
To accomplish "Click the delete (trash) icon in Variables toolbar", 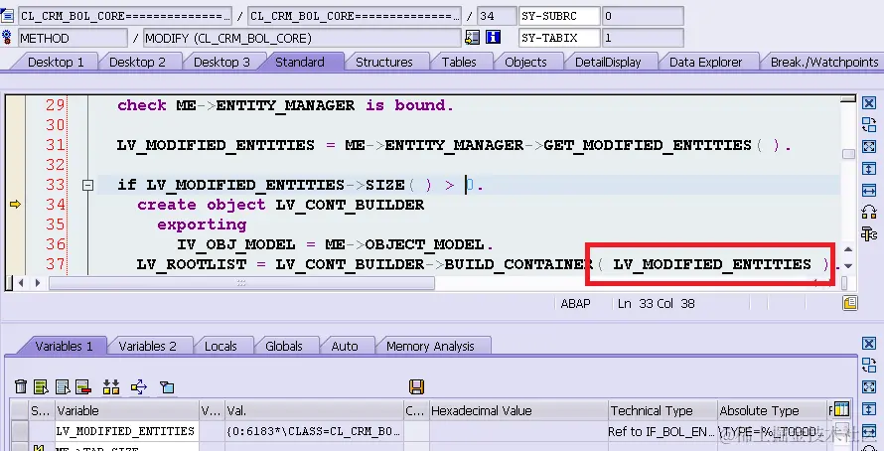I will click(21, 386).
